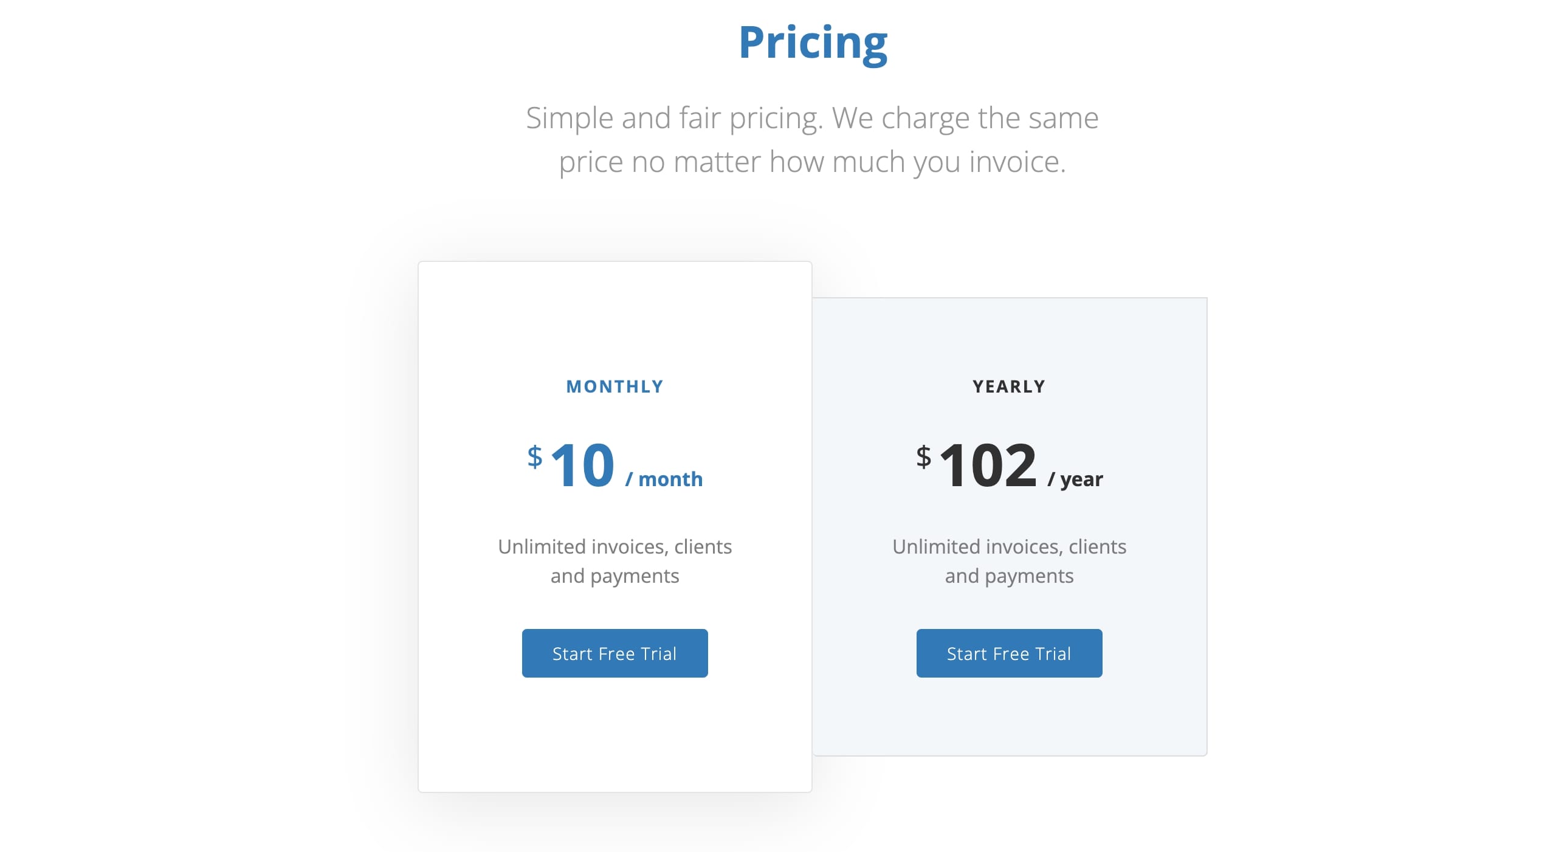Image resolution: width=1556 pixels, height=852 pixels.
Task: Click Start Free Trial under the Monthly plan
Action: pos(614,653)
